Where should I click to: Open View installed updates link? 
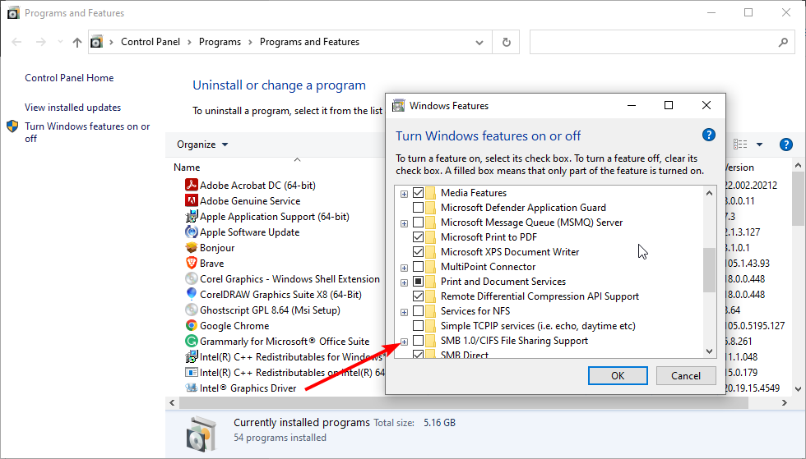[73, 108]
